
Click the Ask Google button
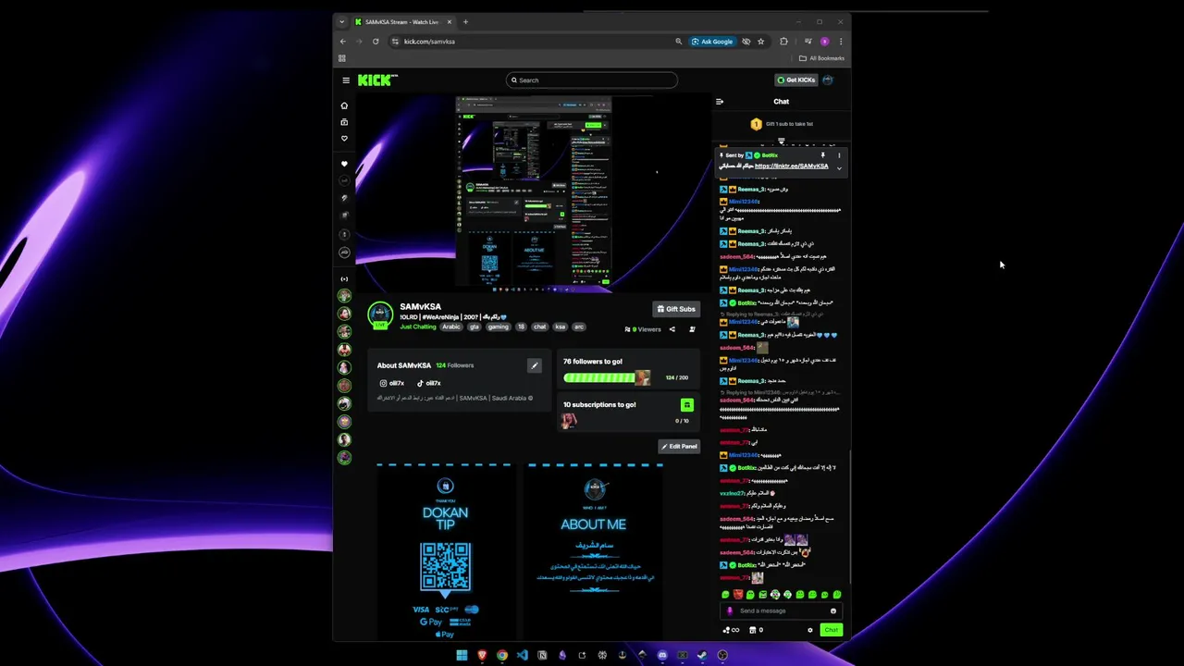(x=713, y=42)
